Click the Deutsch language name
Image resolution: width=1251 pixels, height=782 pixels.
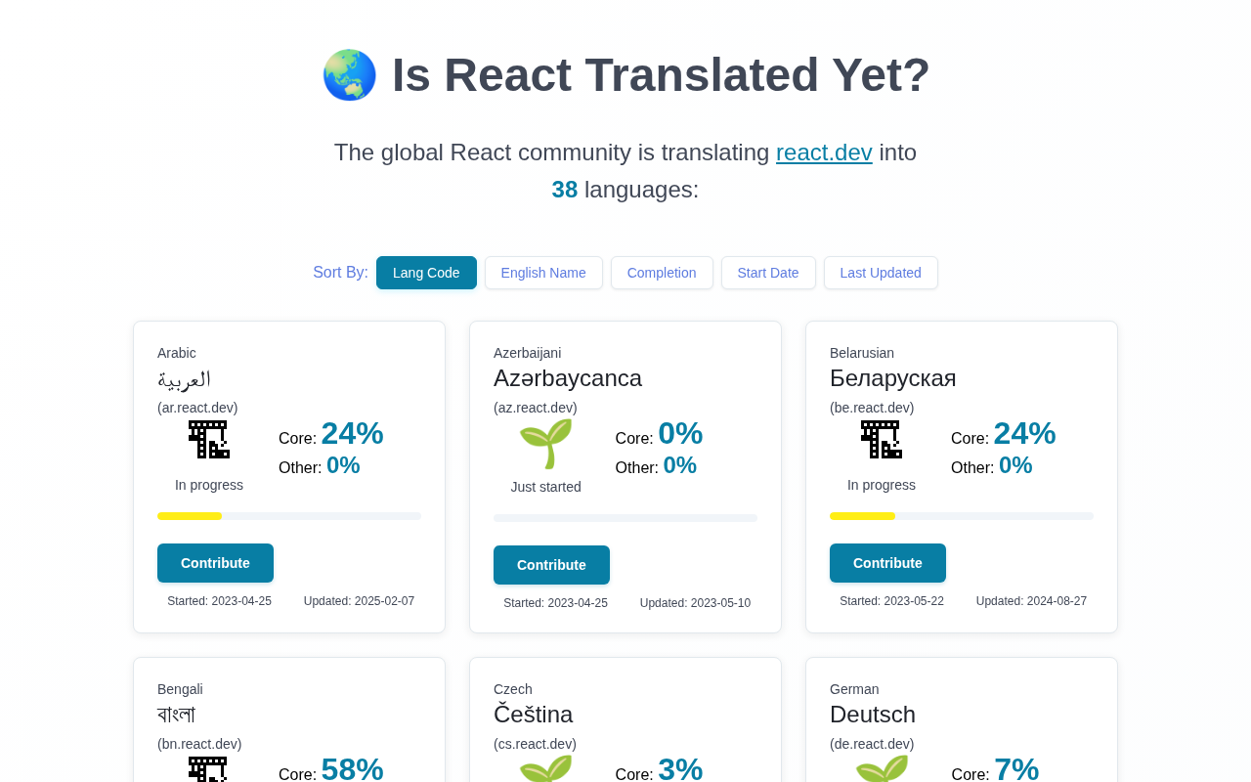pos(873,715)
